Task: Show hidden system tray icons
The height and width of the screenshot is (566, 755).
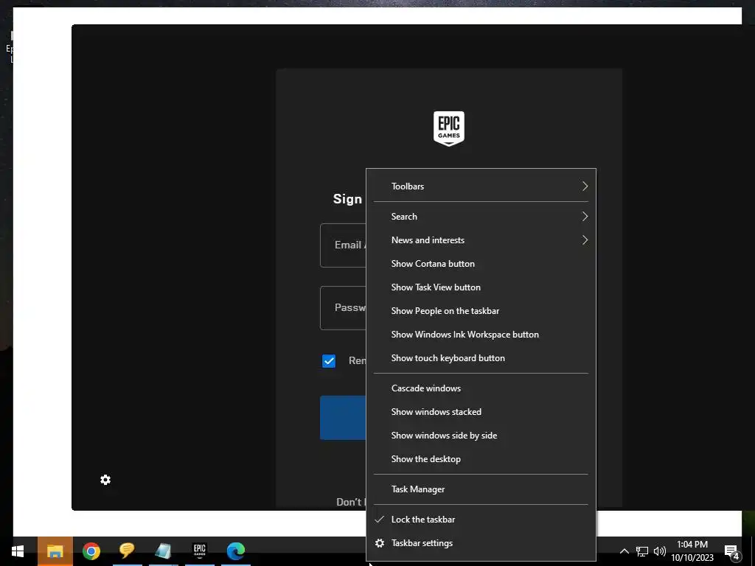Action: (624, 551)
